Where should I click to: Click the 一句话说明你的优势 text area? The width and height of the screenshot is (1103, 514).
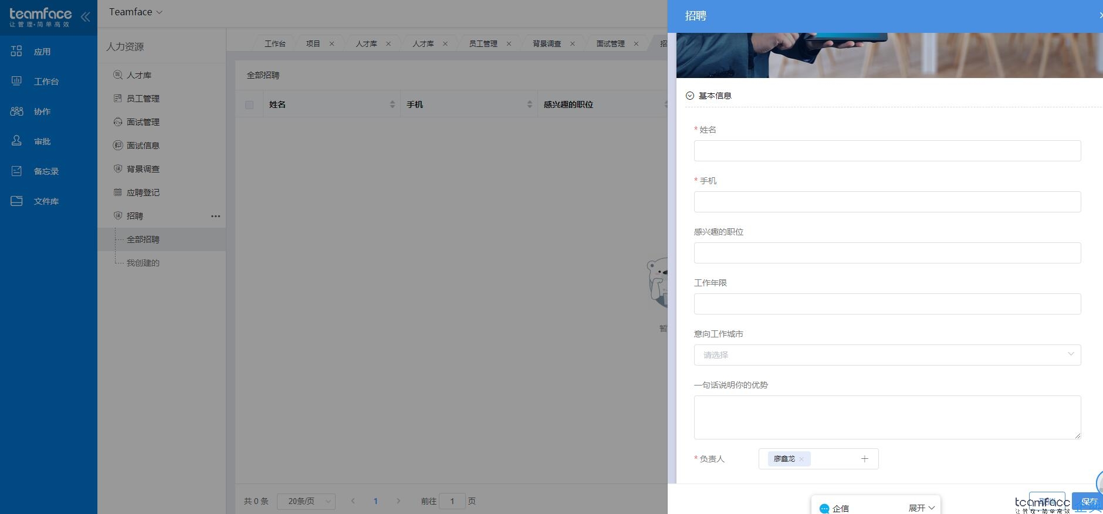pos(887,417)
